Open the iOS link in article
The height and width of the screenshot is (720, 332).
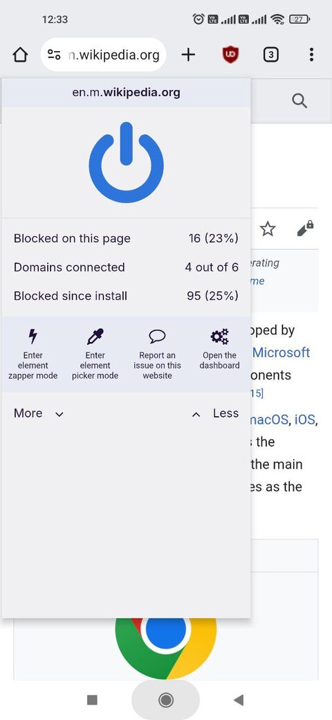305,420
